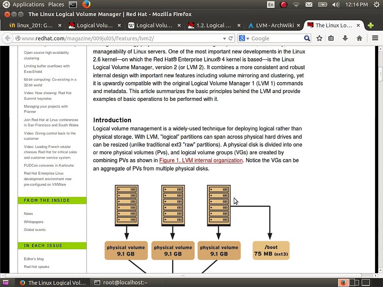Screen dimensions: 383x287
Task: Click the vertical scrollbar thumb
Action: pos(381,73)
